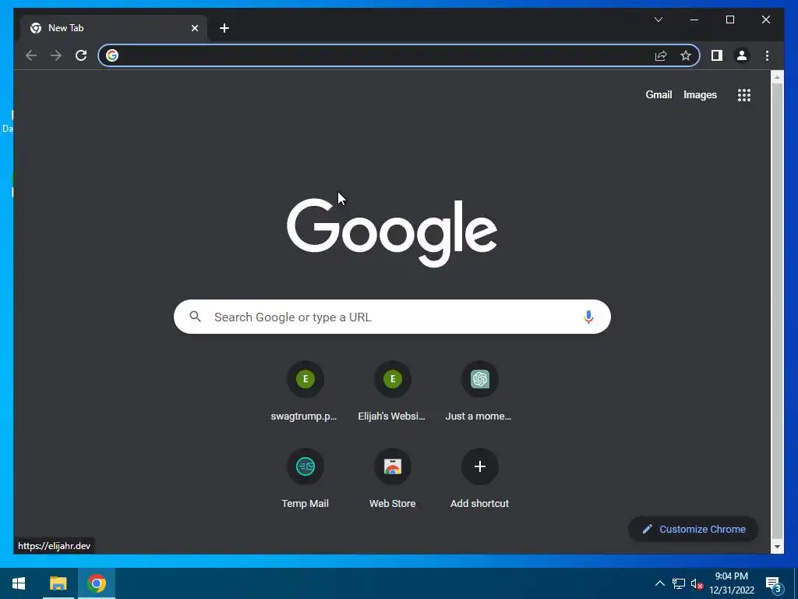Open the taskbar clock showing 9:04 PM
798x599 pixels.
[731, 583]
